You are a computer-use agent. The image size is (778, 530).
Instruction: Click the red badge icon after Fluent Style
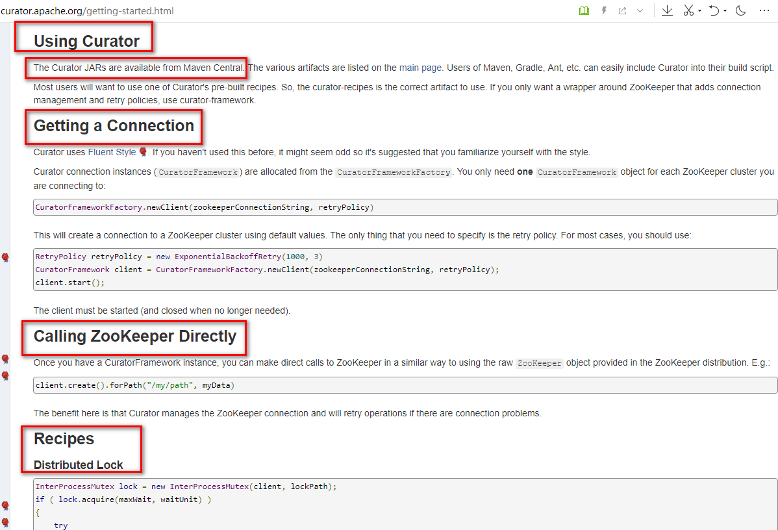tap(143, 152)
